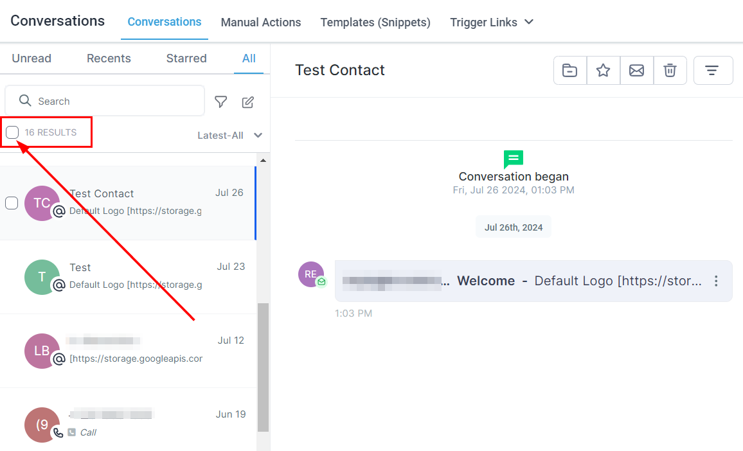The width and height of the screenshot is (743, 451).
Task: Open conversation filter funnel icon
Action: [x=221, y=102]
